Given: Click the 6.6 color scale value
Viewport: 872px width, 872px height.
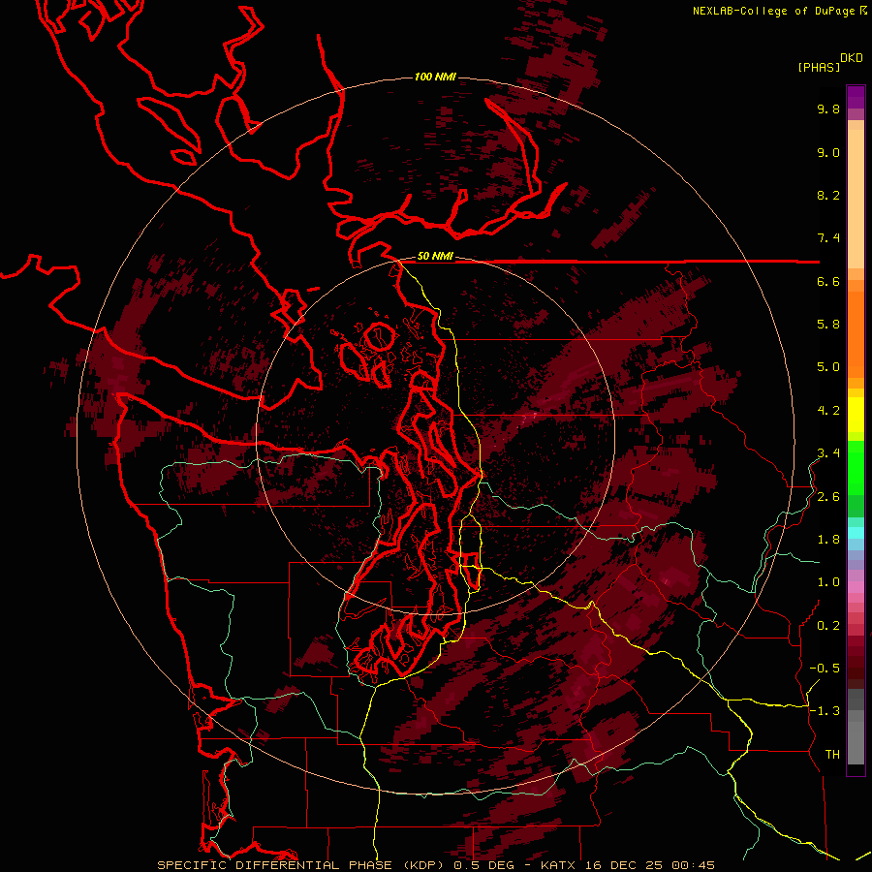Looking at the screenshot, I should tap(828, 282).
